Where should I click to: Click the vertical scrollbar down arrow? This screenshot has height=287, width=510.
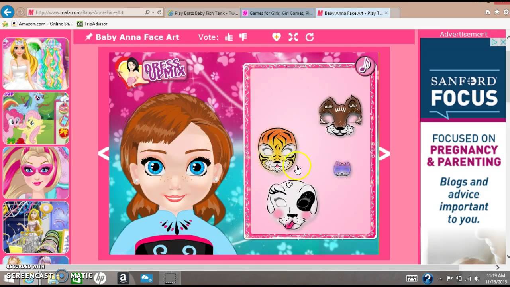coord(508,256)
